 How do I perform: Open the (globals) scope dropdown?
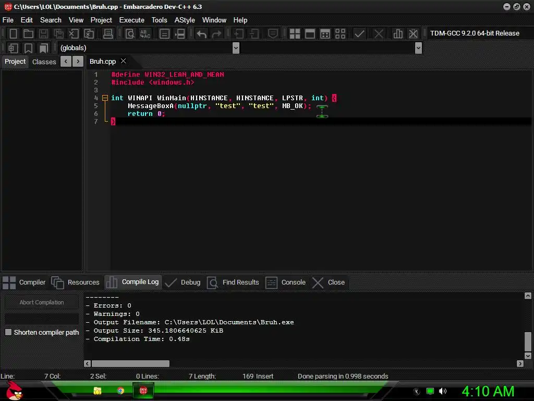[236, 48]
